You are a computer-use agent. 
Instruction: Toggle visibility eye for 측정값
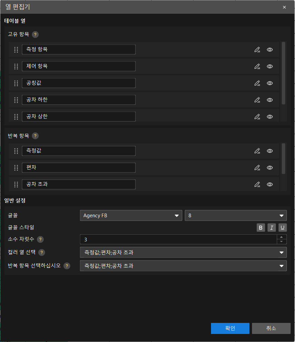click(270, 151)
